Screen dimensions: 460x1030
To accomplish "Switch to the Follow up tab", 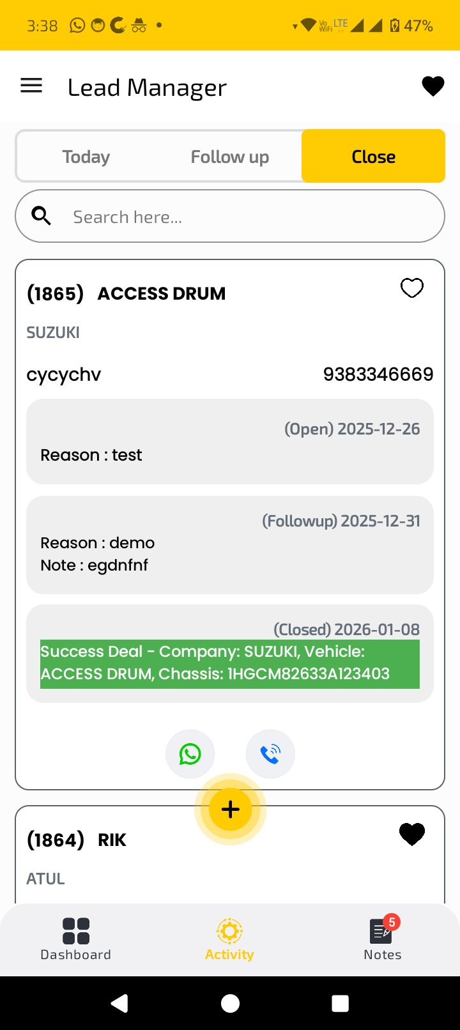I will [x=230, y=157].
